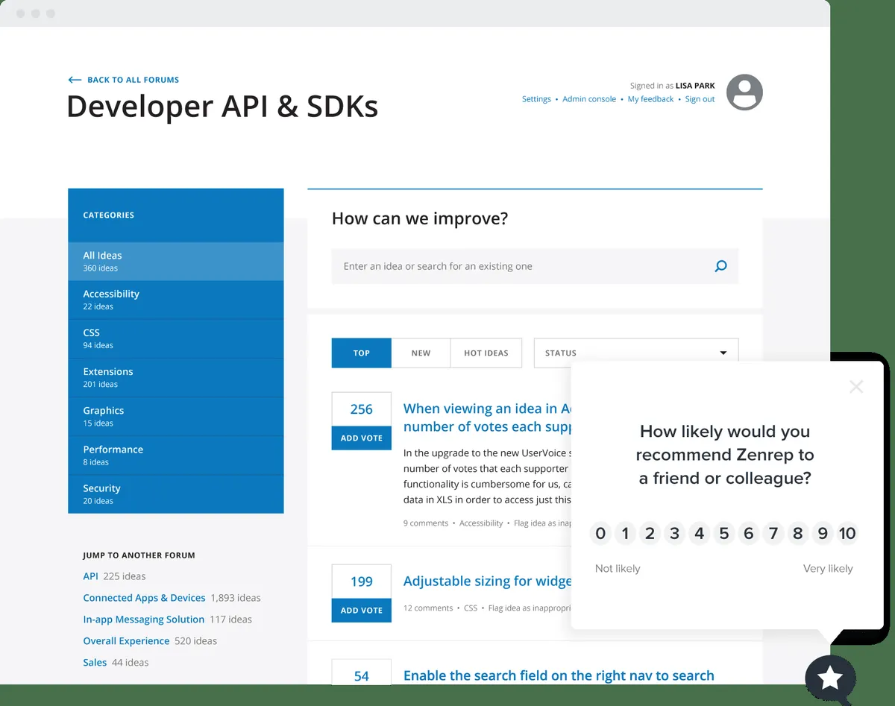Choose rating 10 in the survey
The image size is (895, 706).
point(847,533)
